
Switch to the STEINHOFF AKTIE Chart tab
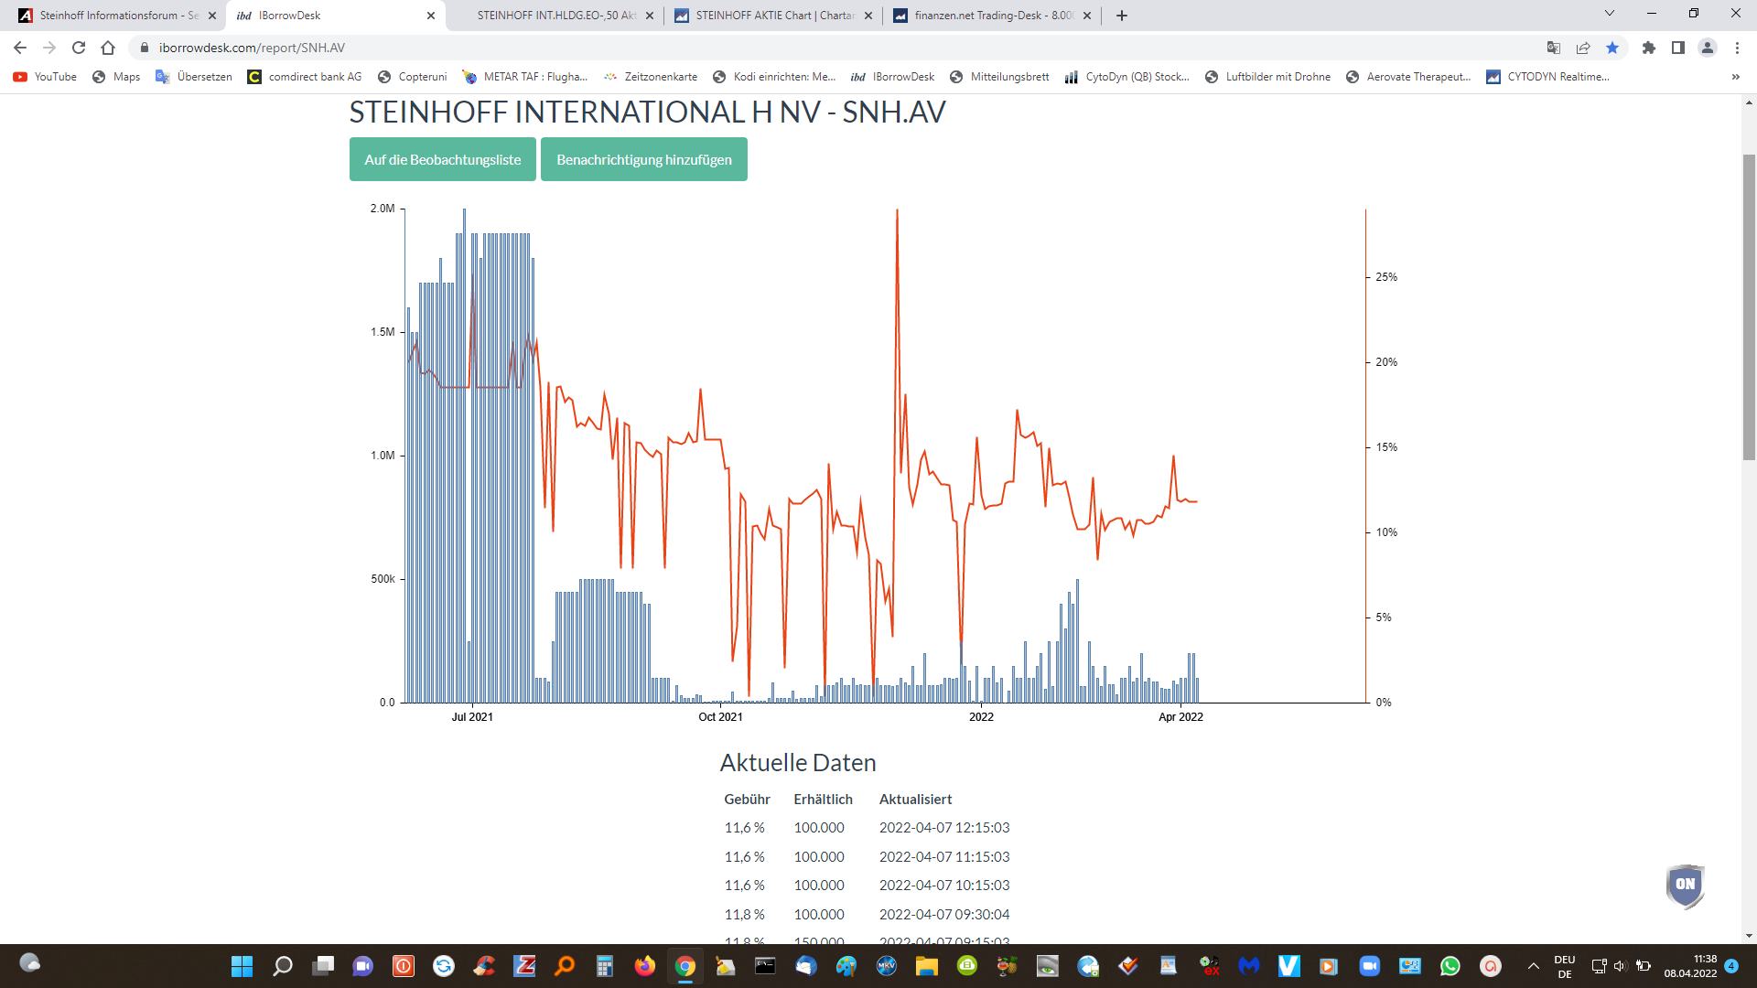(775, 16)
